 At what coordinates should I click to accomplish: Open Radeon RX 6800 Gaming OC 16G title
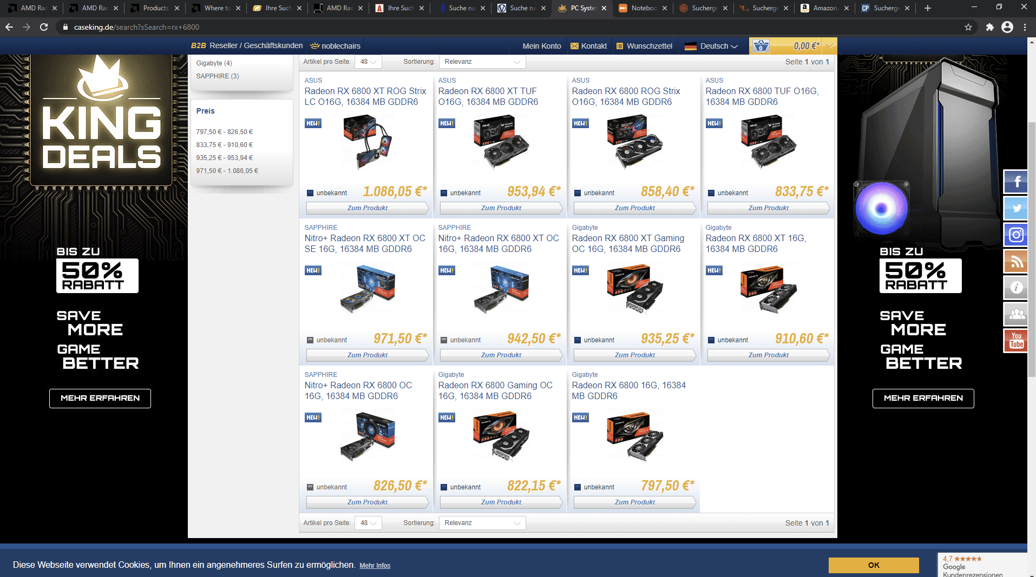pyautogui.click(x=495, y=390)
